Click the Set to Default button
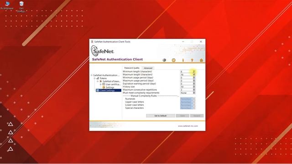Screen dimensions: 292x164 (160, 116)
